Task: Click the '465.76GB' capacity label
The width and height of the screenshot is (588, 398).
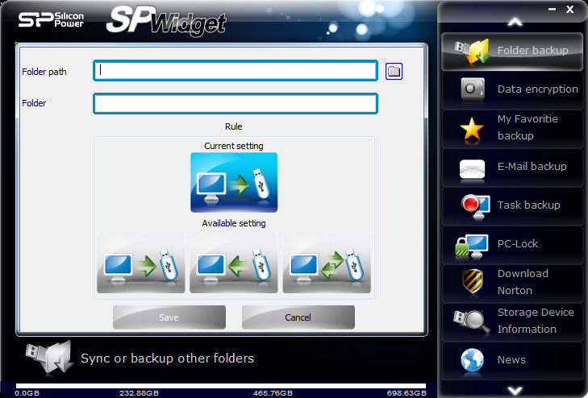Action: [273, 393]
